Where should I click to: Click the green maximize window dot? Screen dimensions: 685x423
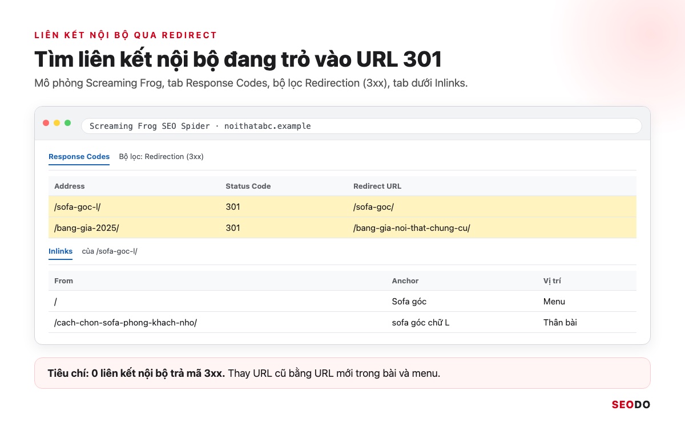67,123
